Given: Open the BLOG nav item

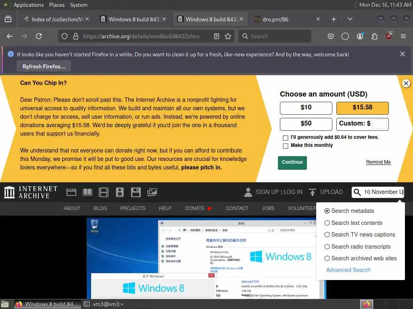Looking at the screenshot, I should tap(100, 208).
